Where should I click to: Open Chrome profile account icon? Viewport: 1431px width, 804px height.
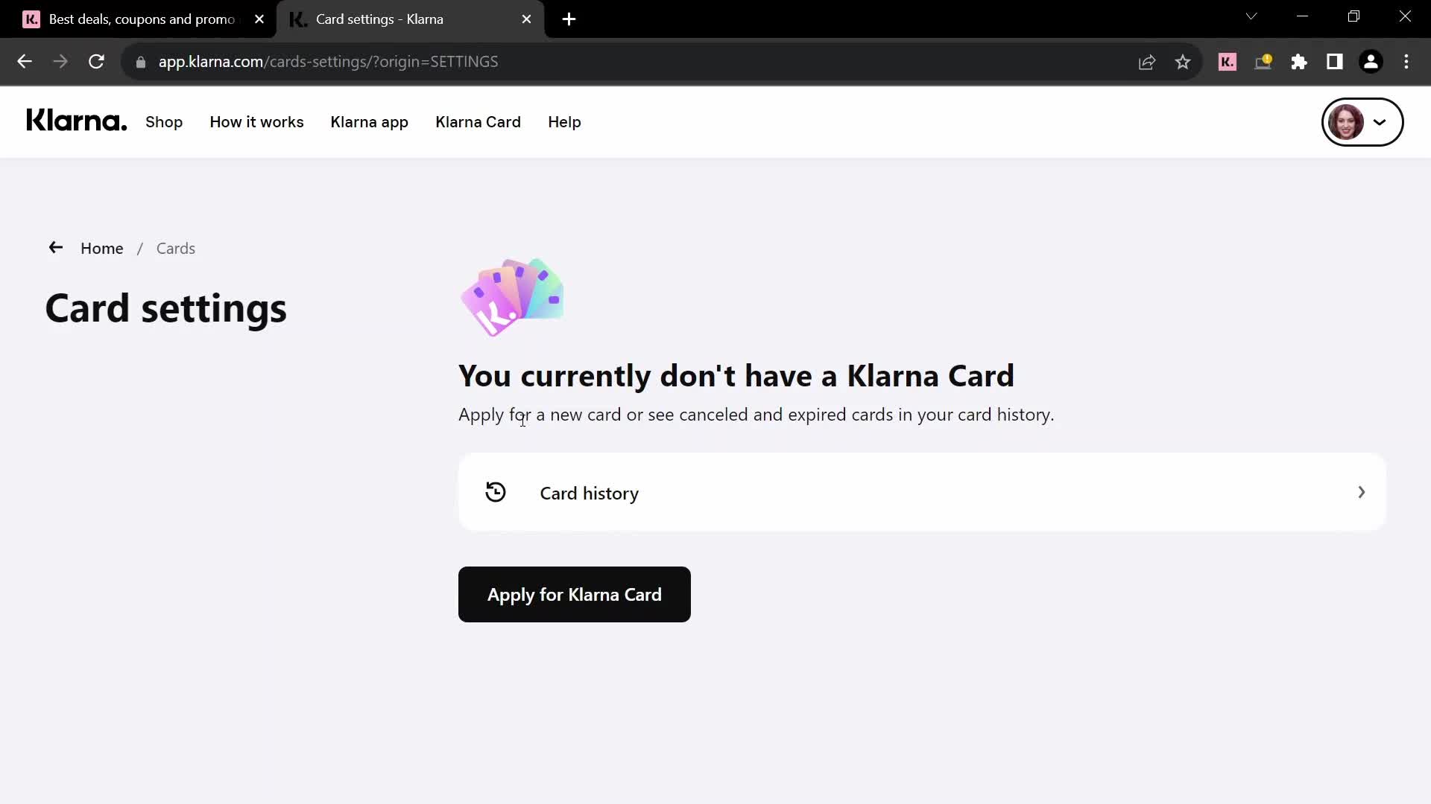(x=1371, y=62)
